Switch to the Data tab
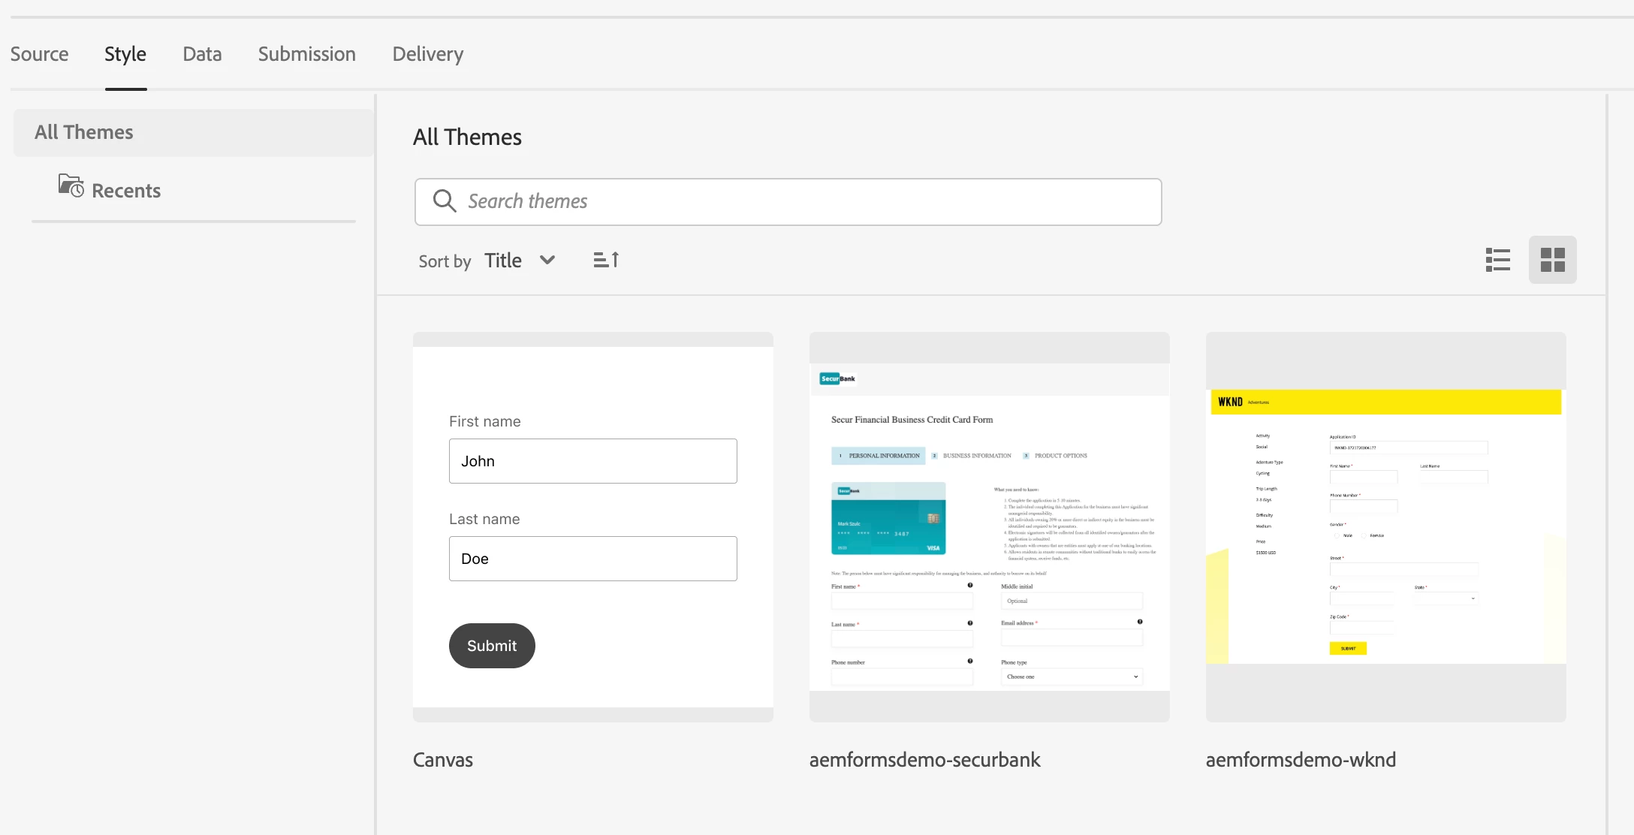 202,54
